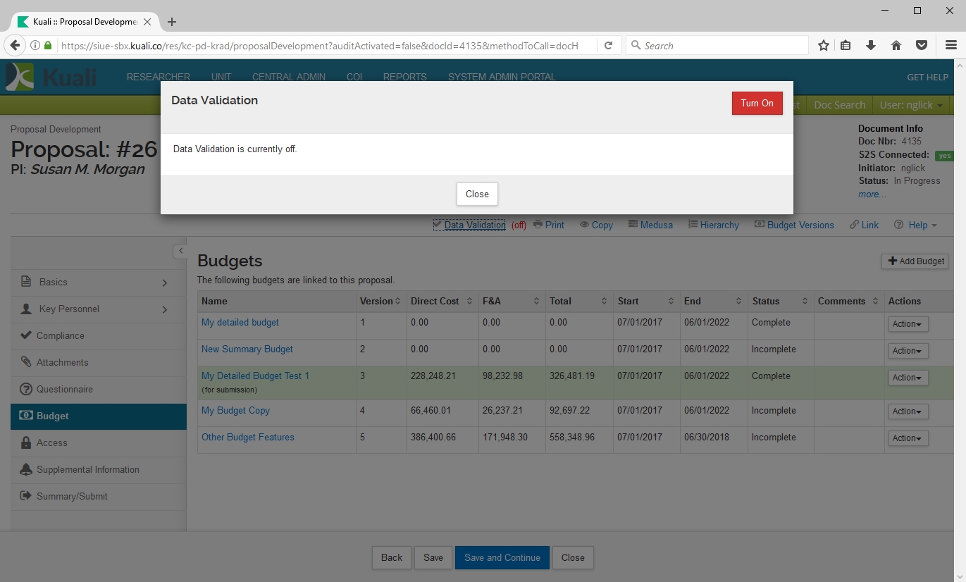Close the Data Validation dialog
The image size is (966, 582).
[x=477, y=194]
